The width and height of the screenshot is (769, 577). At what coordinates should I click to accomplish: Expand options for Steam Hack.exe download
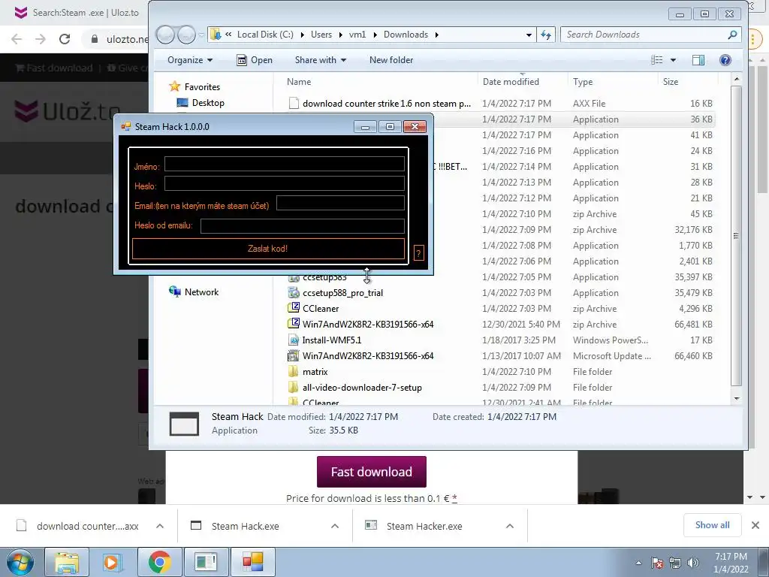335,526
